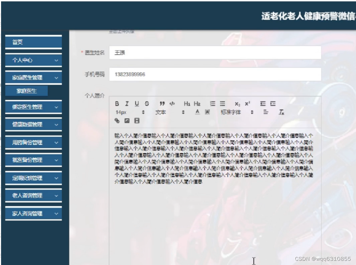Apply strikethrough formatting
The height and width of the screenshot is (265, 356).
pos(146,104)
